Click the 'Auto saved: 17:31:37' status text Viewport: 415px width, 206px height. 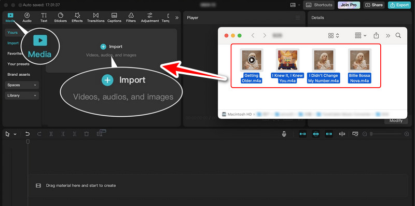(41, 5)
